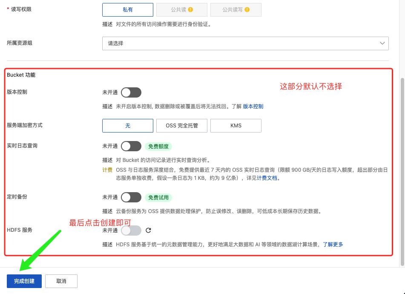The width and height of the screenshot is (405, 294).
Task: Click the HDFS service refresh icon
Action: click(x=148, y=231)
